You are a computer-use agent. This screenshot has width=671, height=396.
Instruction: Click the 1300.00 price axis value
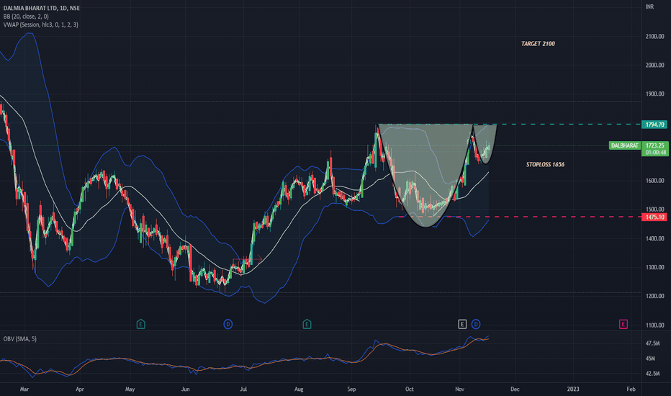pyautogui.click(x=654, y=267)
